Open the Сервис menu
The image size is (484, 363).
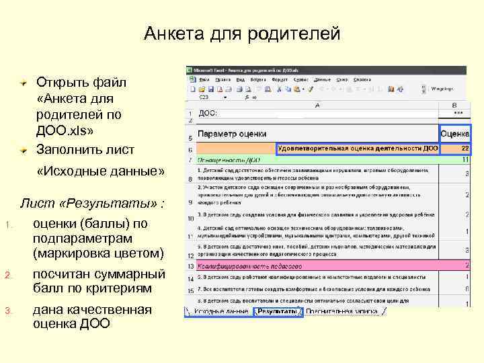(x=301, y=79)
